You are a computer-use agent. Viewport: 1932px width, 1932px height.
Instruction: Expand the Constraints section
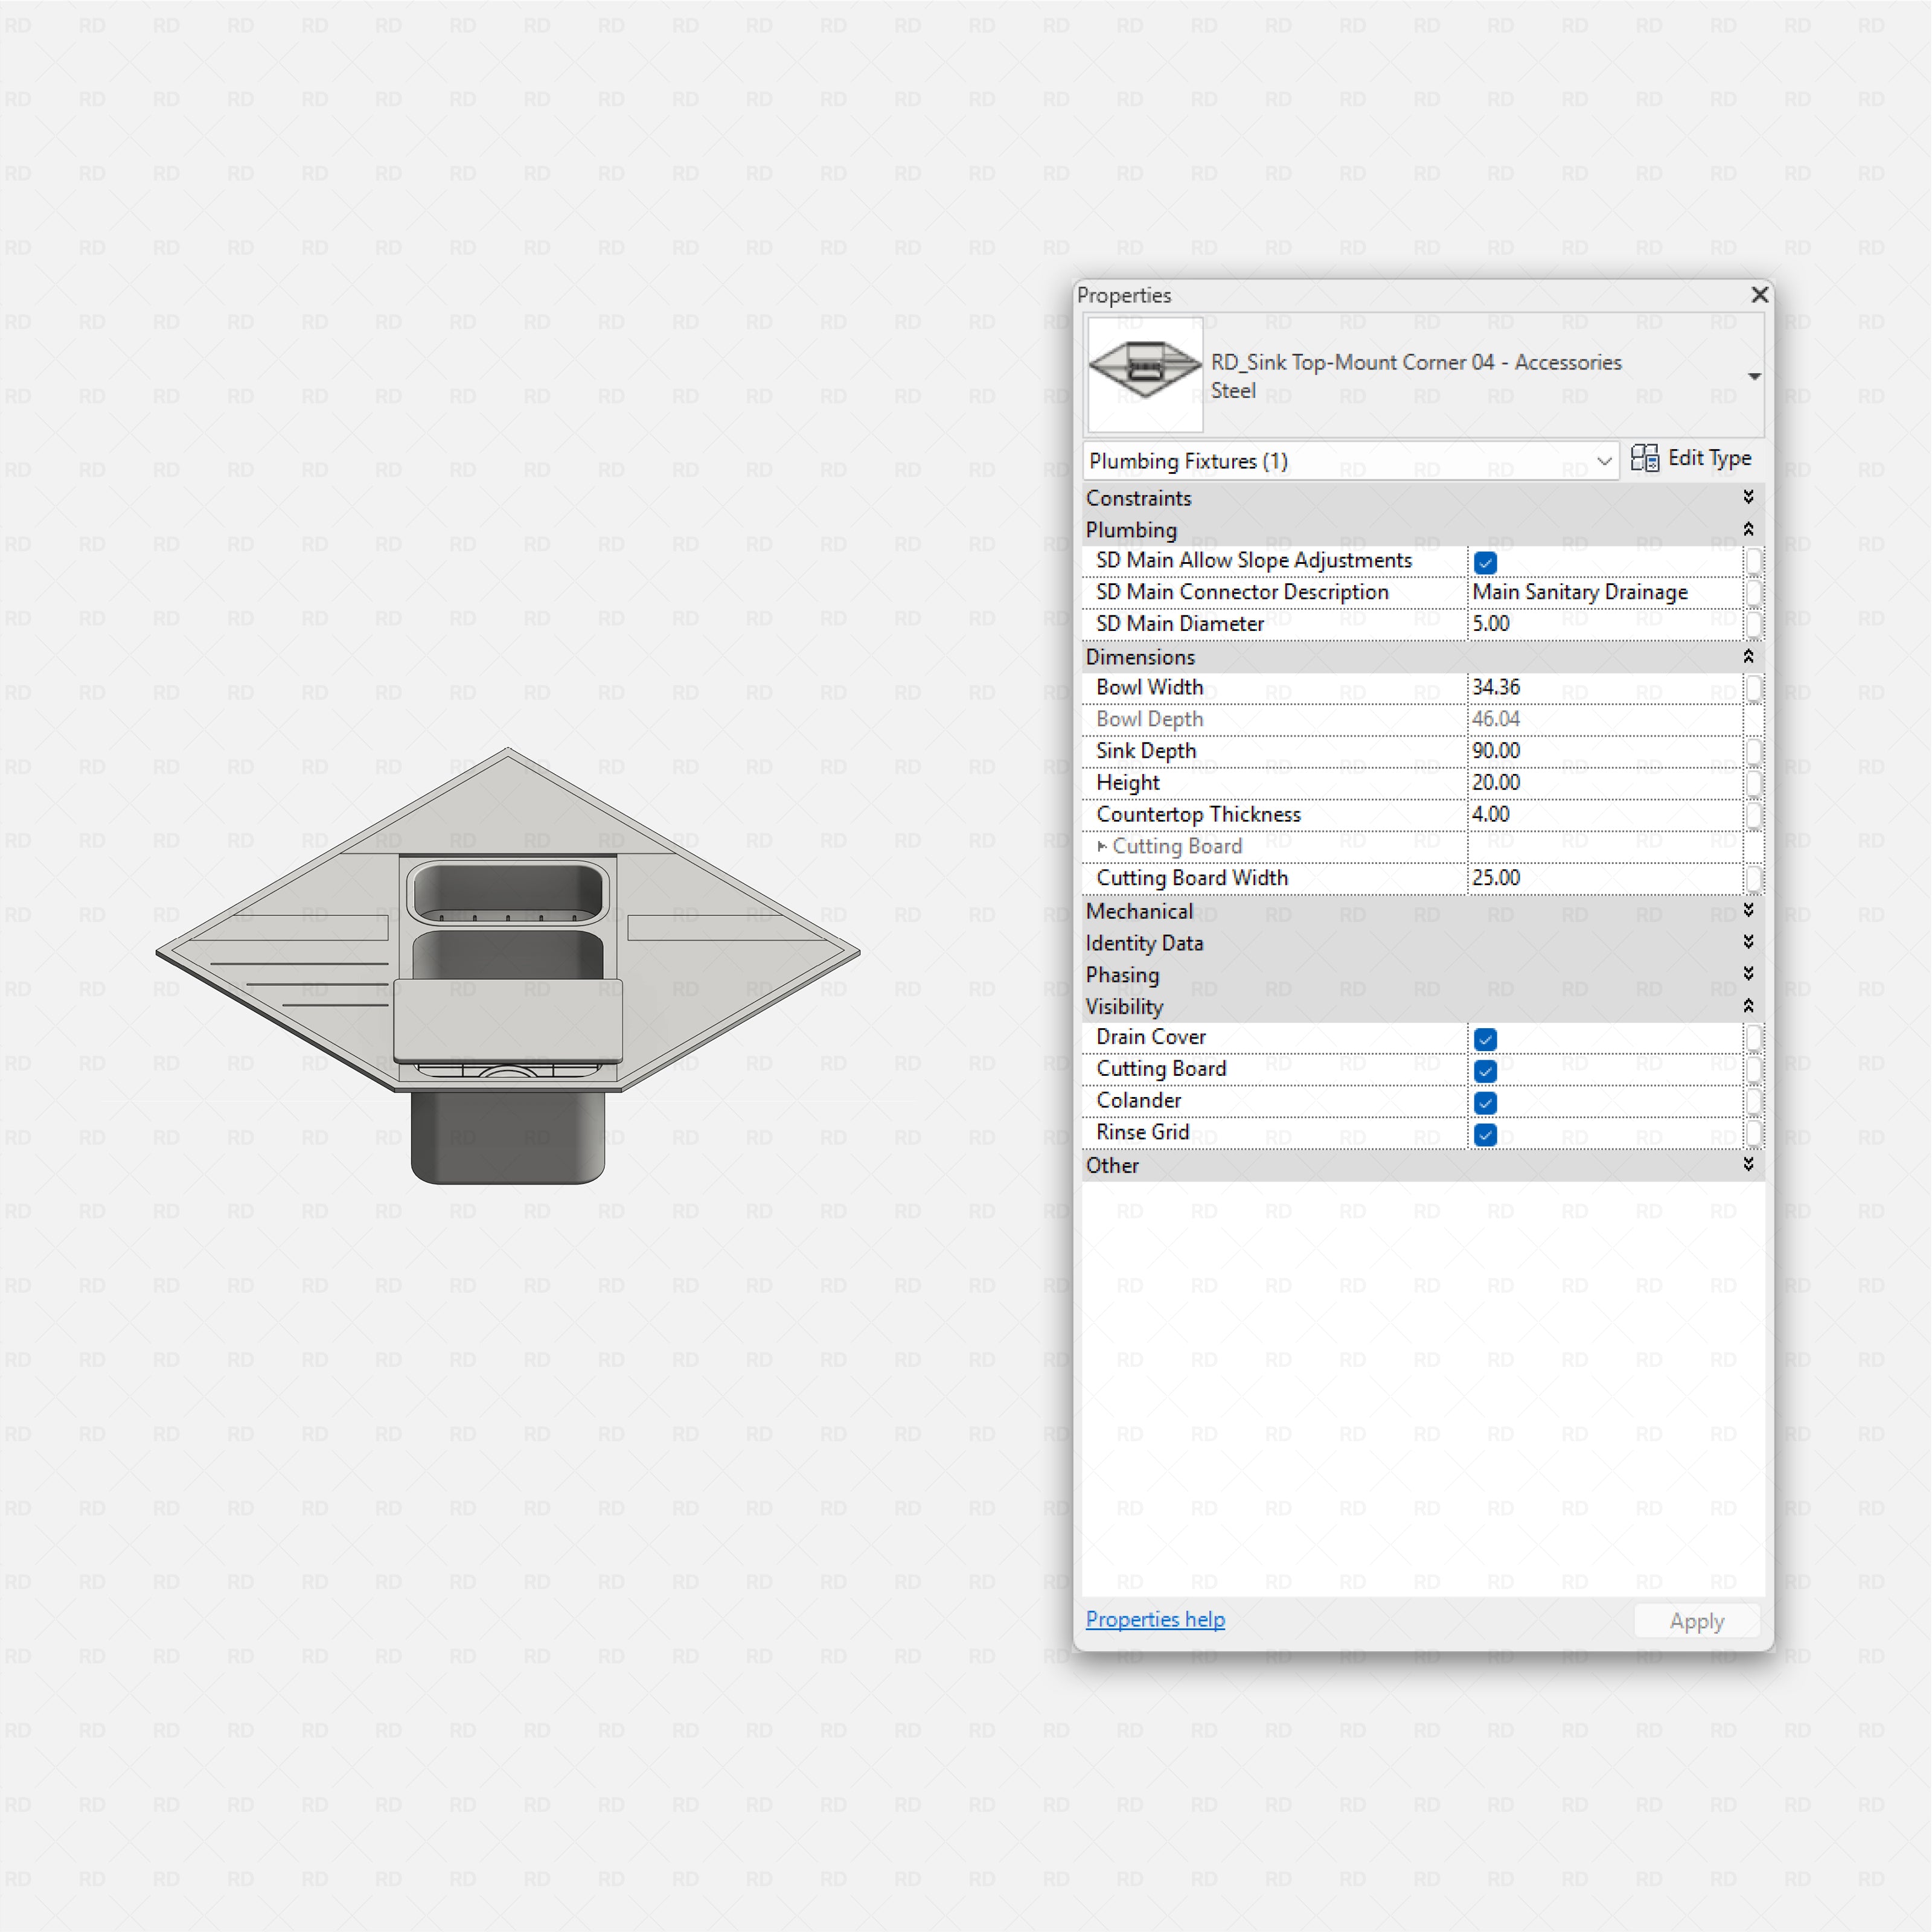pos(1748,497)
